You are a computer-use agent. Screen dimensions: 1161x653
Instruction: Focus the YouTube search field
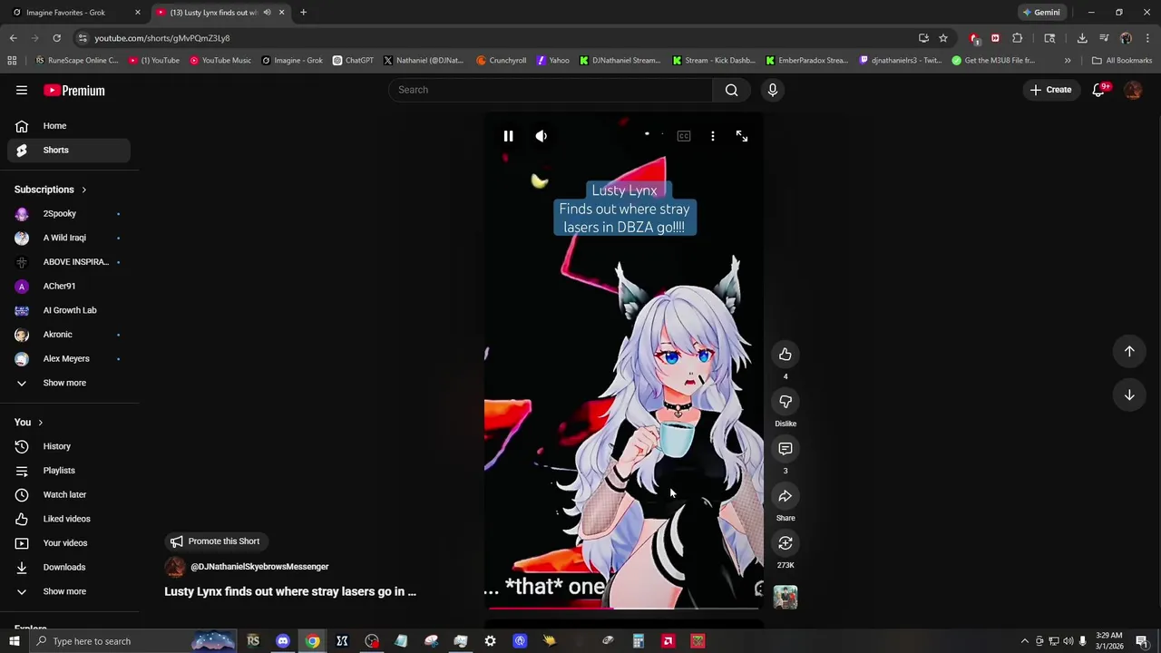(551, 90)
